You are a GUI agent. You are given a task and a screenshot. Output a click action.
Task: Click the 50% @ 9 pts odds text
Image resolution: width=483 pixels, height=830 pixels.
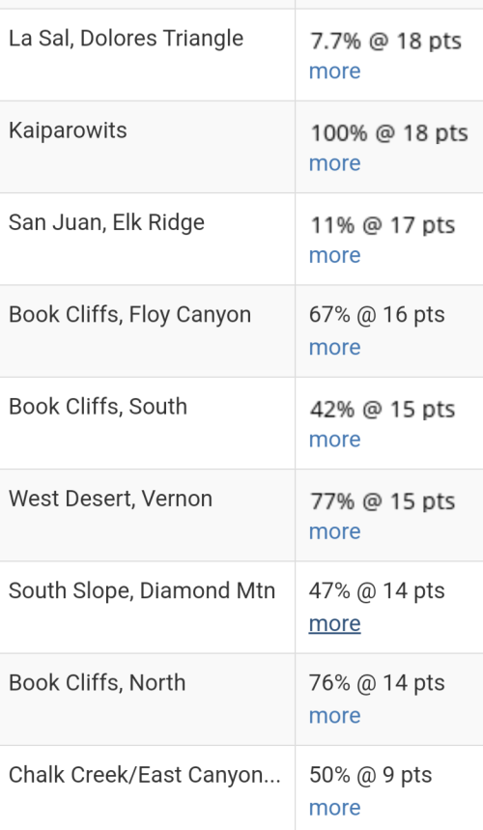click(370, 775)
